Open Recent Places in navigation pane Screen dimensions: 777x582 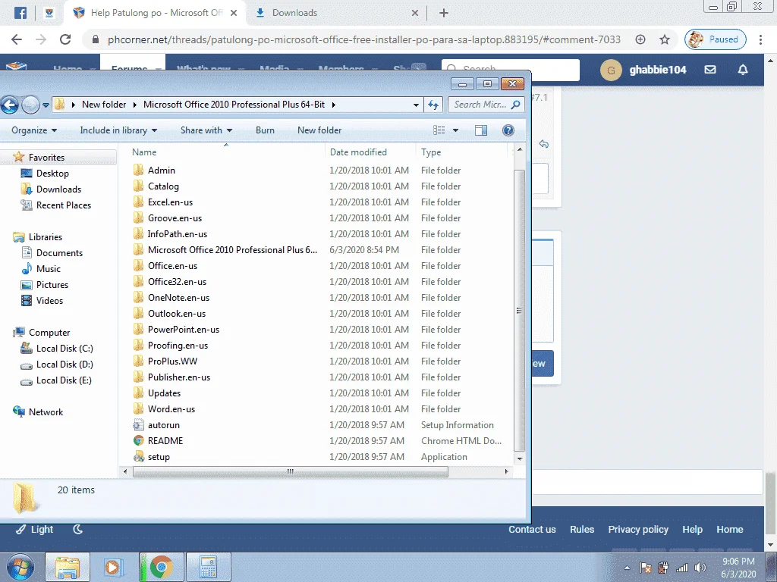63,205
